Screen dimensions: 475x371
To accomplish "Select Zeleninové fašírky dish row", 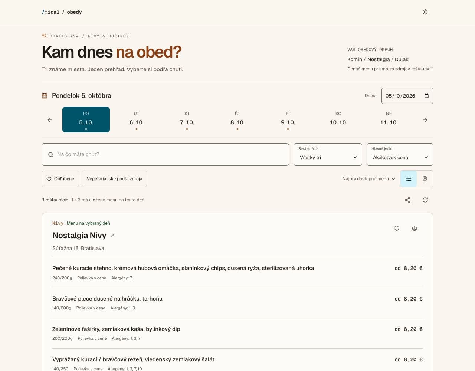I will point(237,334).
